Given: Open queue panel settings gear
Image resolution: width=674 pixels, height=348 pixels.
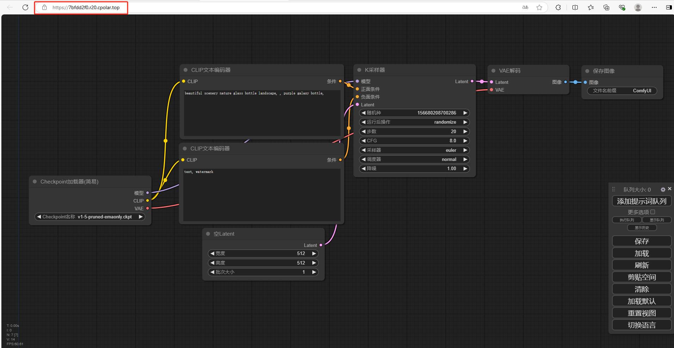Looking at the screenshot, I should (x=663, y=189).
